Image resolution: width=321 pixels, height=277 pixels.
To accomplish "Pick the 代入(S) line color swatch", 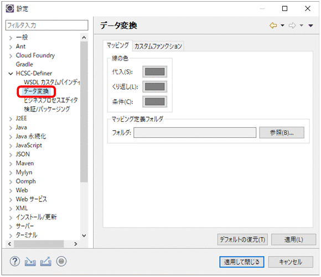I will 155,71.
